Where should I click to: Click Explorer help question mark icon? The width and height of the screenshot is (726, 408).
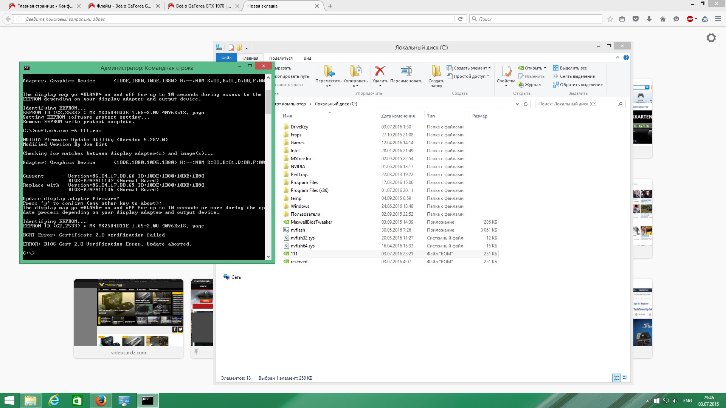pos(626,57)
